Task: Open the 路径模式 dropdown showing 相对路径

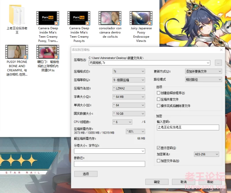Action: 204,80
